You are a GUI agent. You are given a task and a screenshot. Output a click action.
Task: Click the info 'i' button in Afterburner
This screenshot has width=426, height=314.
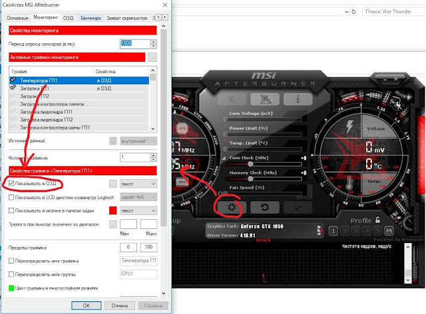click(x=298, y=99)
